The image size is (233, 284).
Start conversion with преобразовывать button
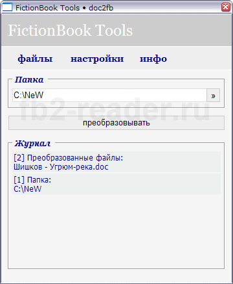(x=116, y=123)
